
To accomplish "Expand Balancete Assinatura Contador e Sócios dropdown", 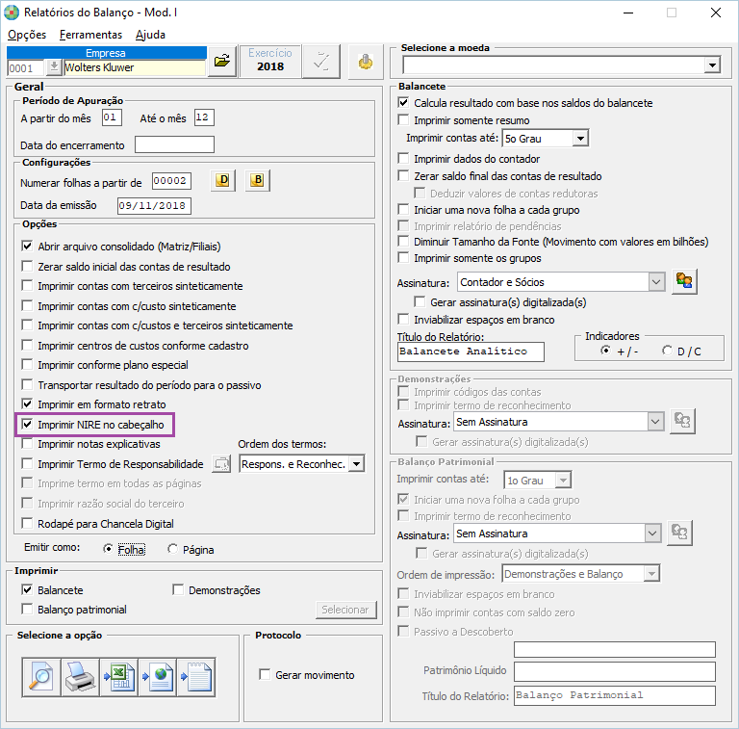I will point(656,282).
